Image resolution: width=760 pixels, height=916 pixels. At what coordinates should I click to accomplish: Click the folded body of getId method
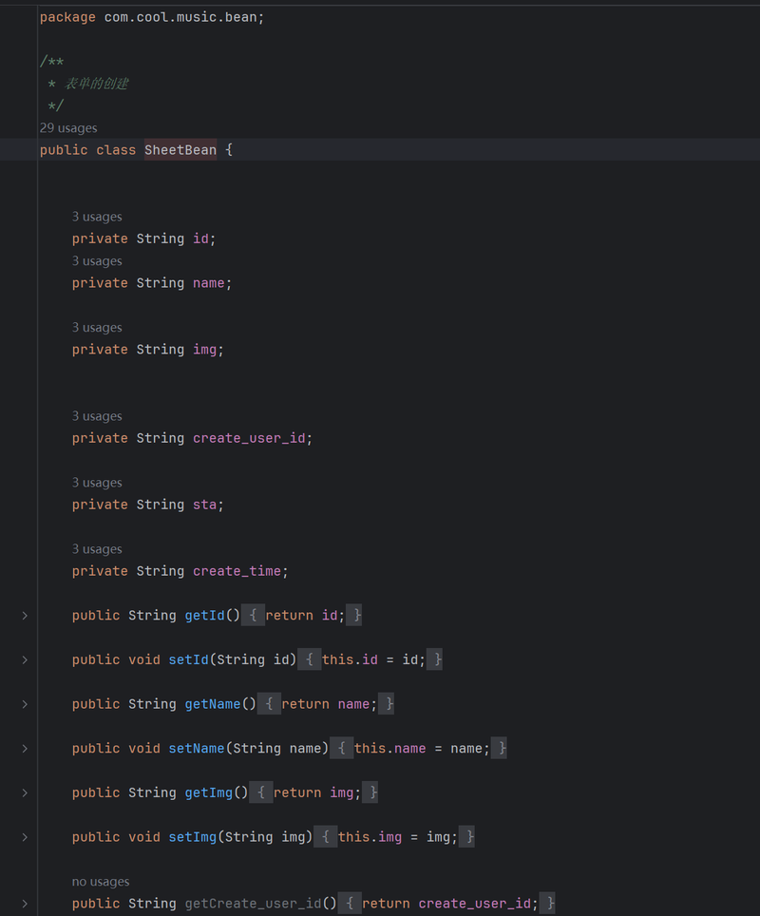tap(303, 616)
